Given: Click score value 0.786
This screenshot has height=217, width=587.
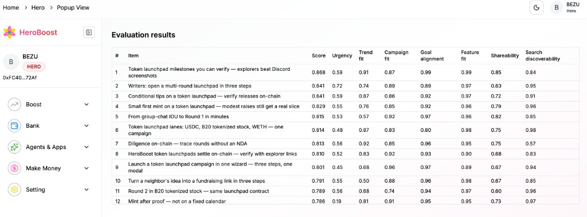Looking at the screenshot, I should pos(319,202).
